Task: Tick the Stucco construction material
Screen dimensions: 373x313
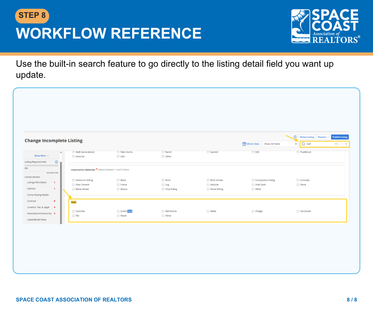Action: [118, 189]
